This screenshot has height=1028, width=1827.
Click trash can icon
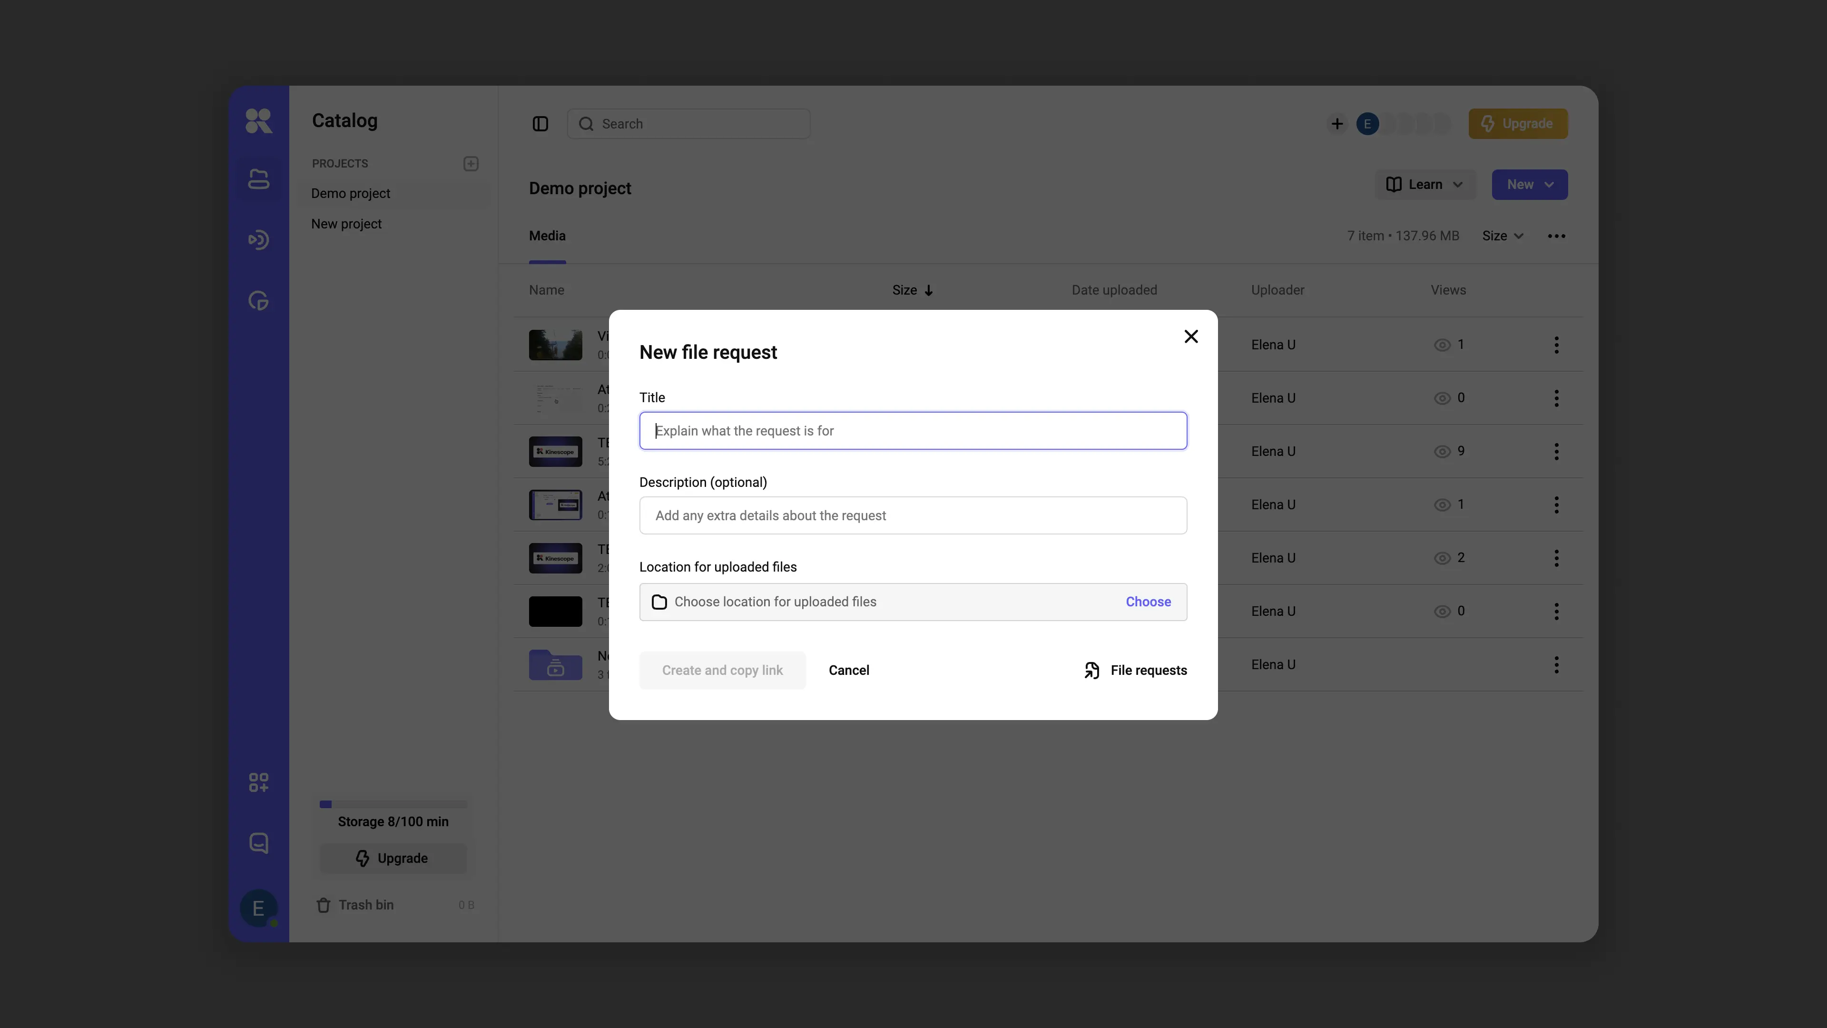pyautogui.click(x=324, y=905)
